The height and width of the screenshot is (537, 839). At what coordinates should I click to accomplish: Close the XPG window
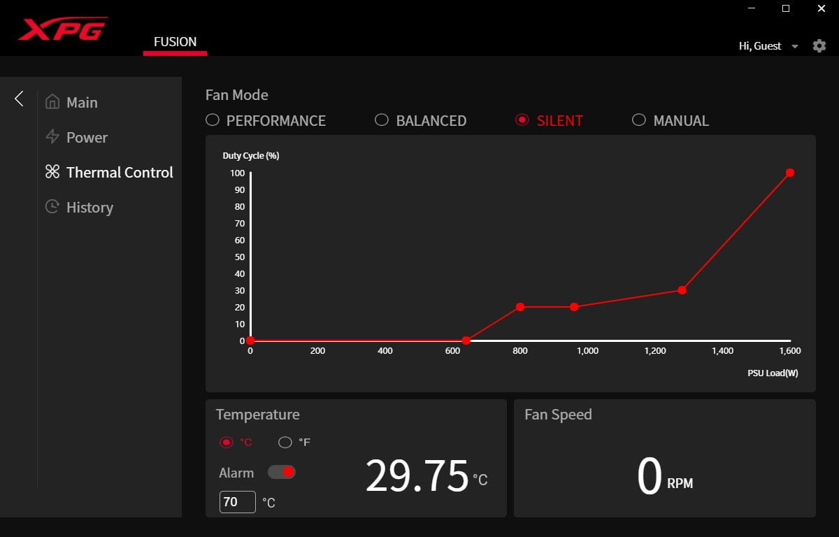821,8
